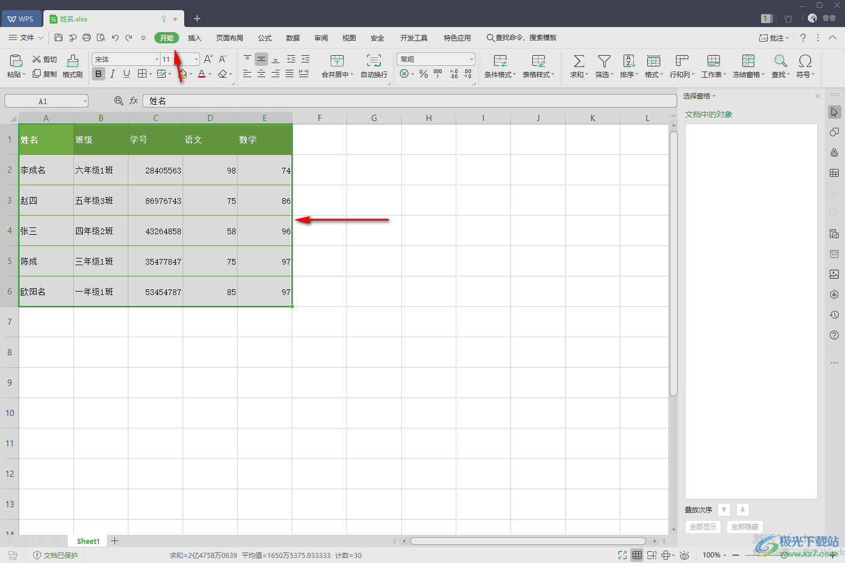
Task: Click increase decimal places icon
Action: tap(454, 74)
